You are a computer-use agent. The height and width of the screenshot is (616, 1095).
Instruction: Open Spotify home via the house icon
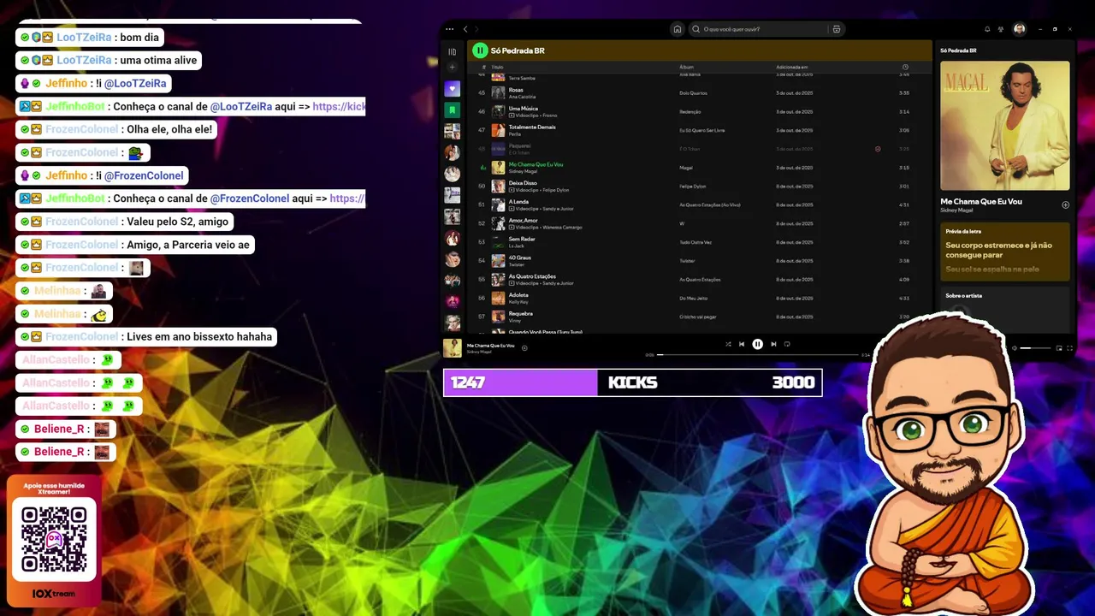click(x=678, y=29)
